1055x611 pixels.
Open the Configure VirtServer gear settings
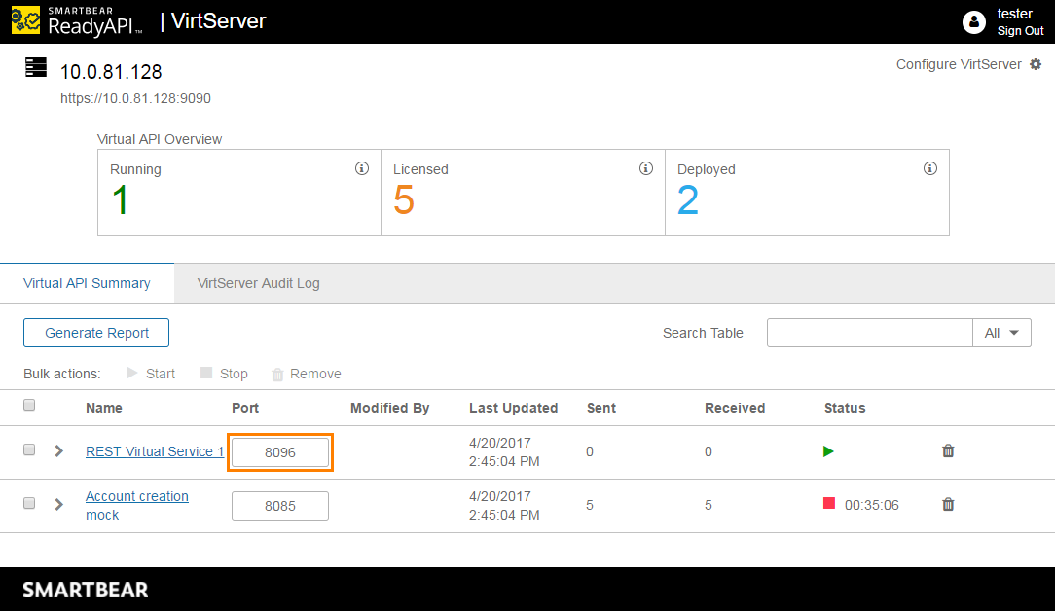(1036, 64)
